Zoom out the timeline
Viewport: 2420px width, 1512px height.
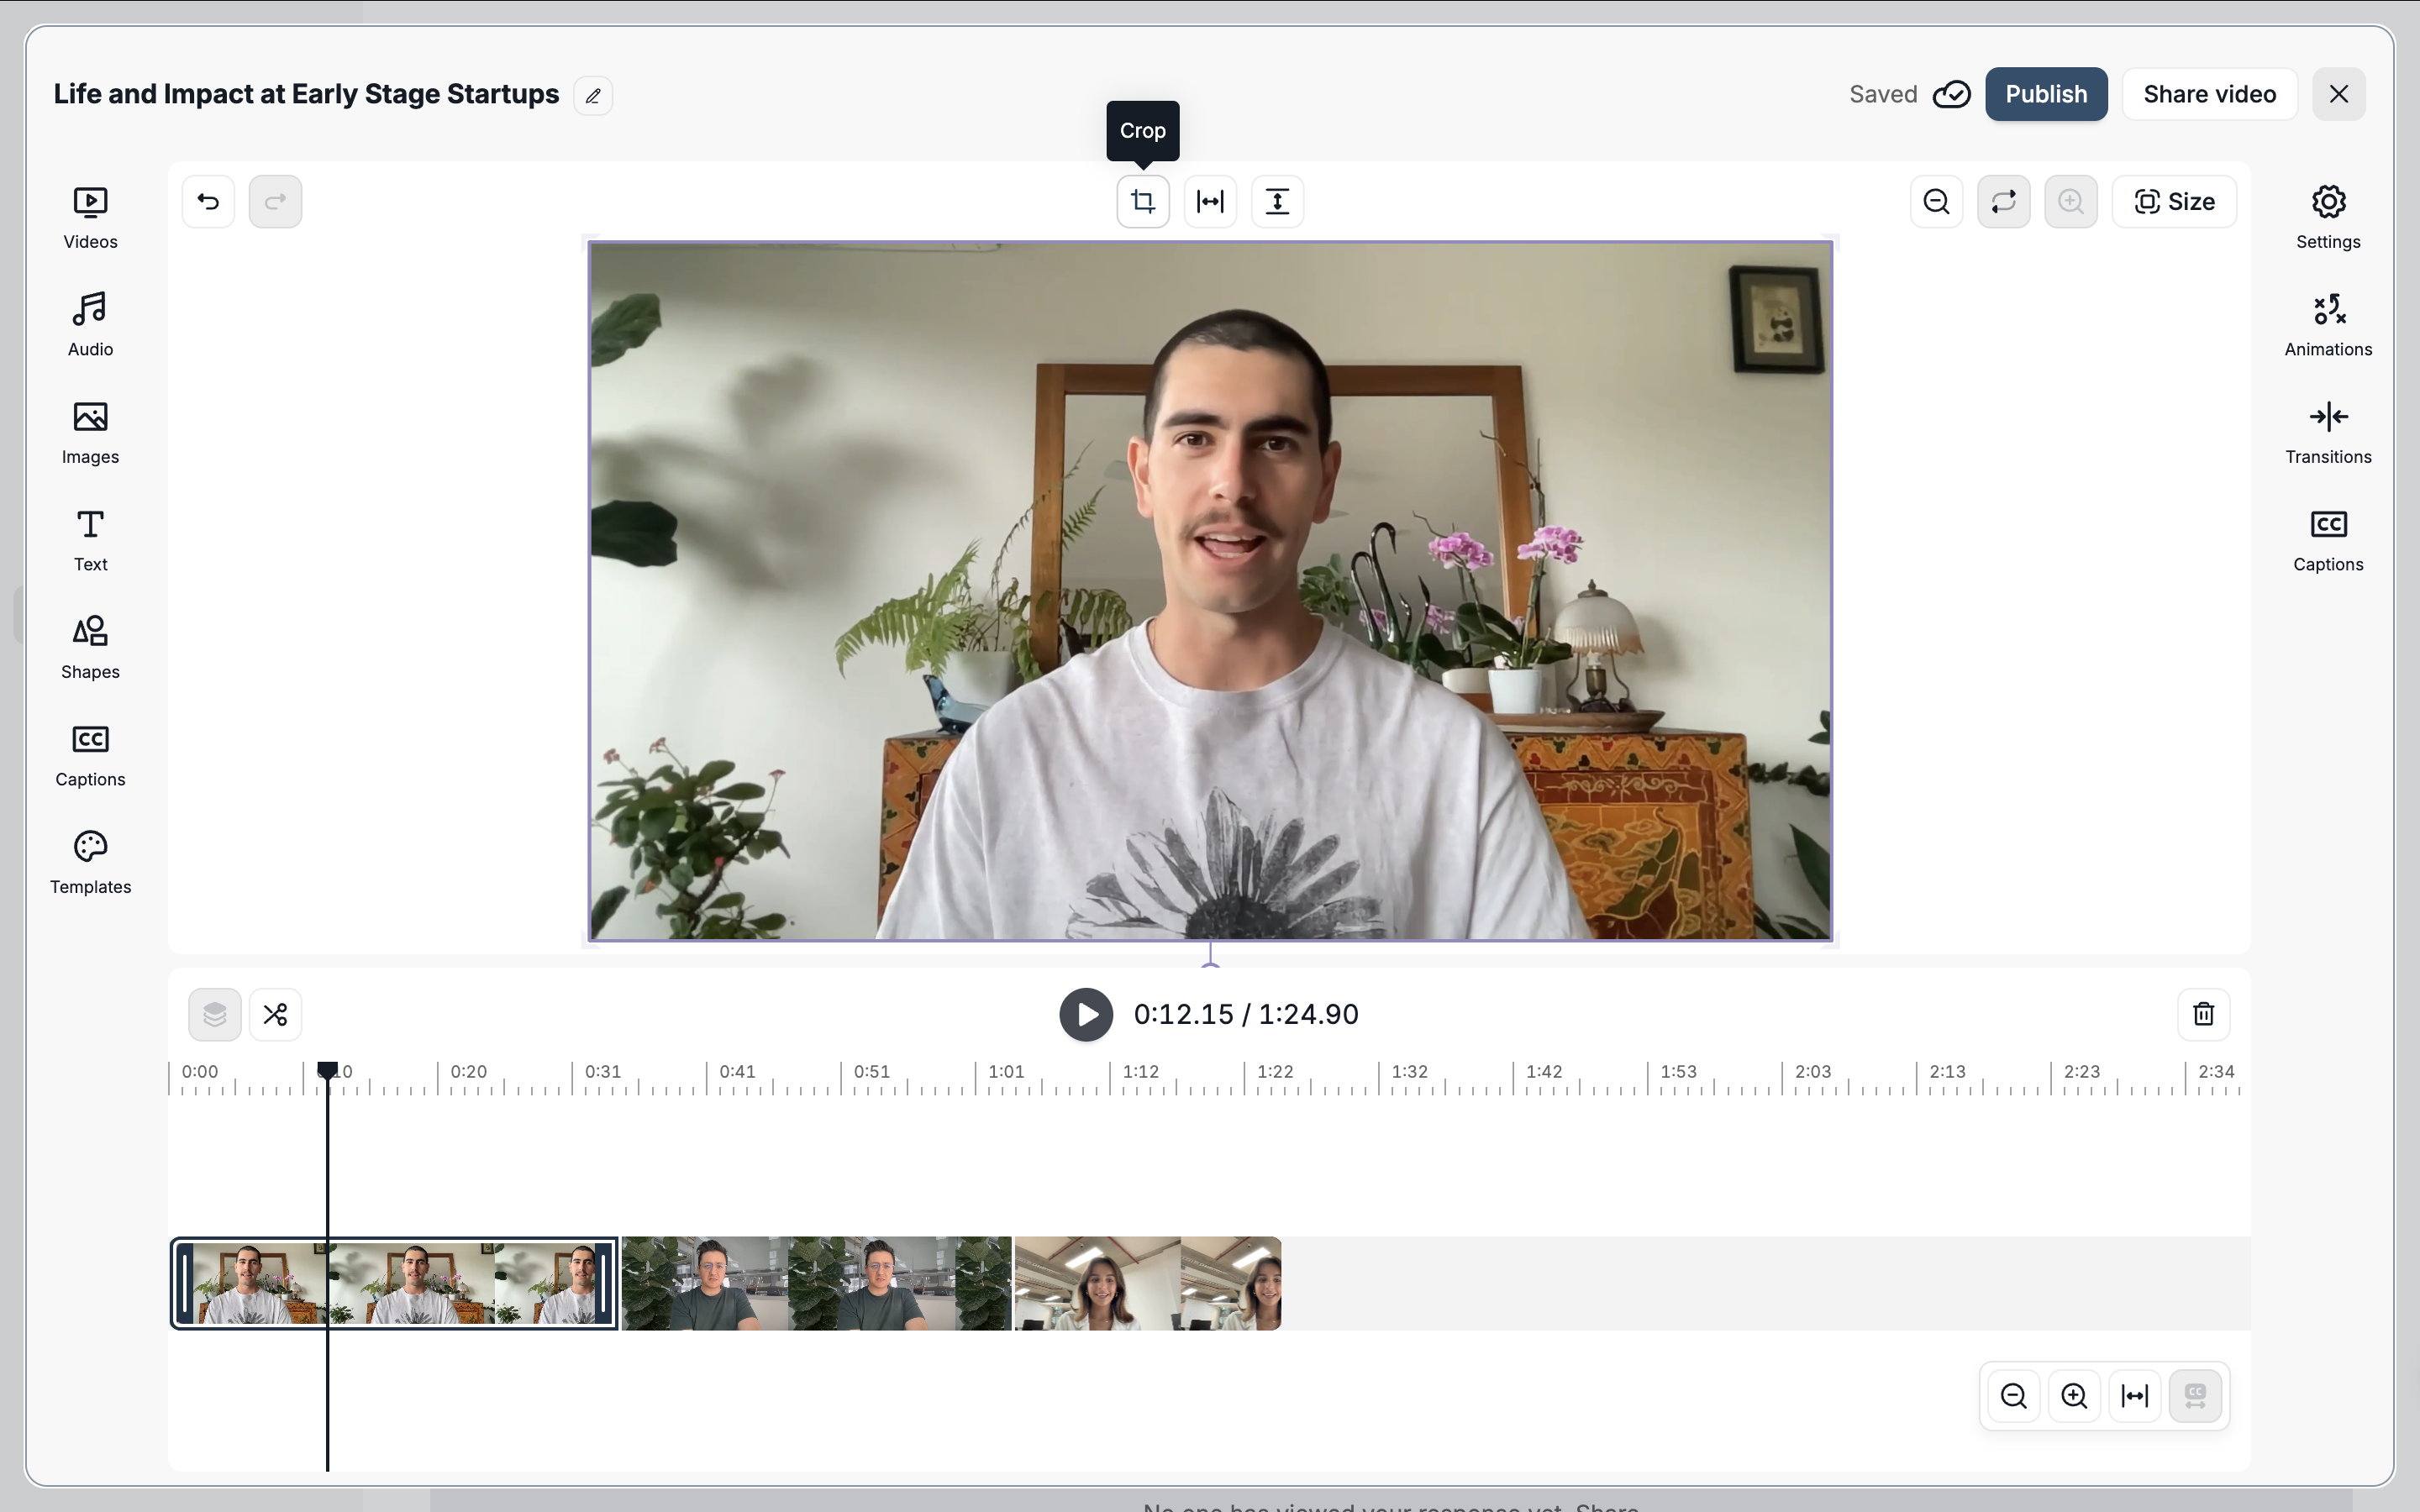tap(2013, 1395)
